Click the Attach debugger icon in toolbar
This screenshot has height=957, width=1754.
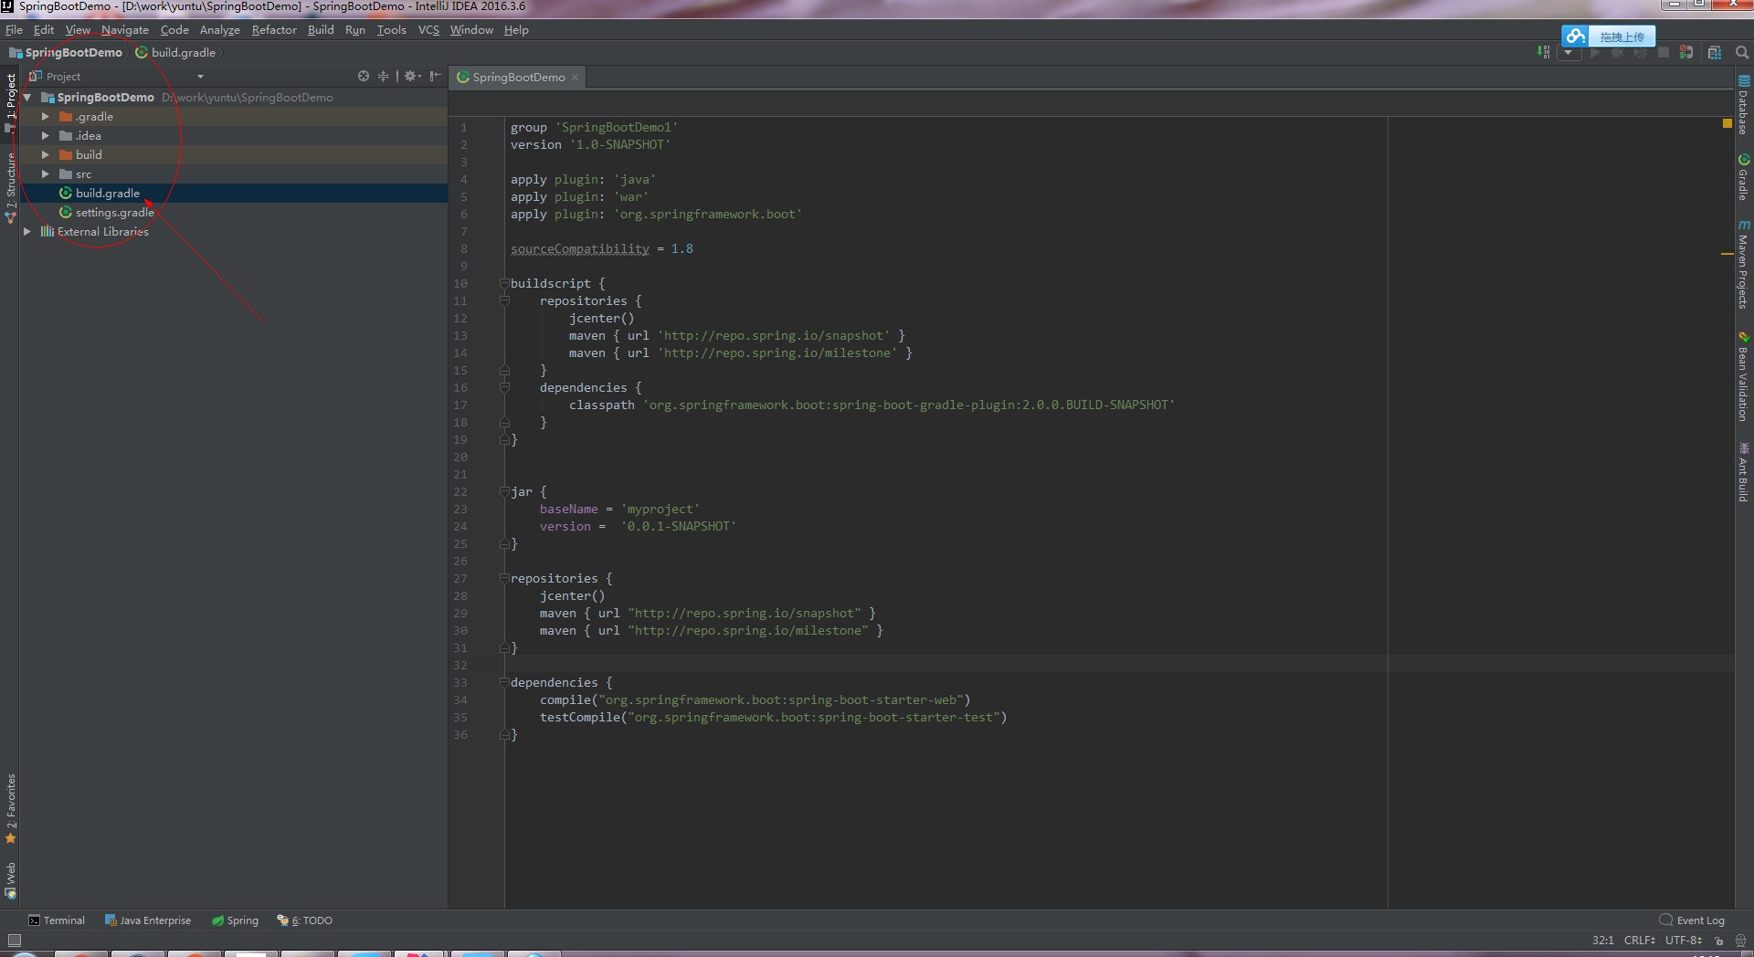[x=1686, y=52]
